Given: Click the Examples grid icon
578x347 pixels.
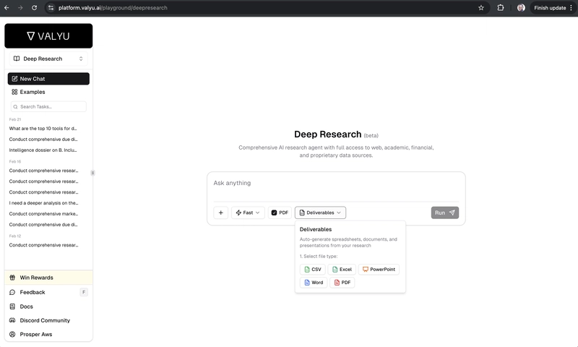Looking at the screenshot, I should tap(14, 92).
